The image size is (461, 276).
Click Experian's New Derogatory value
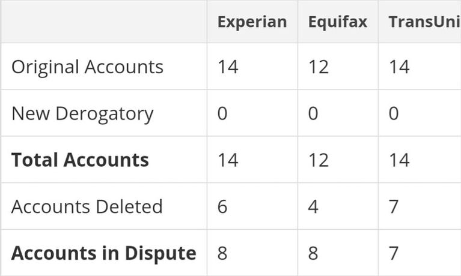tap(222, 113)
